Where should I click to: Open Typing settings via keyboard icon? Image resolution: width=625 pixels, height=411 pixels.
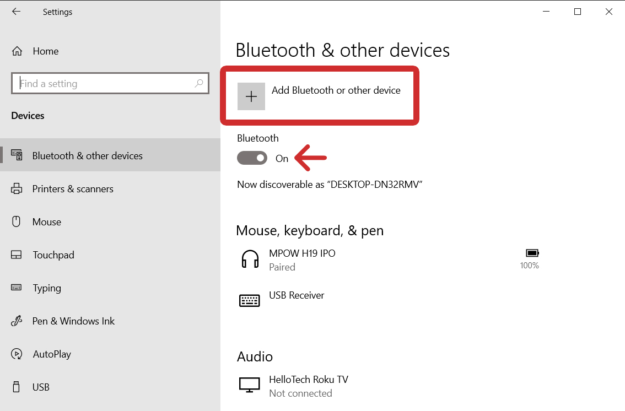coord(17,288)
